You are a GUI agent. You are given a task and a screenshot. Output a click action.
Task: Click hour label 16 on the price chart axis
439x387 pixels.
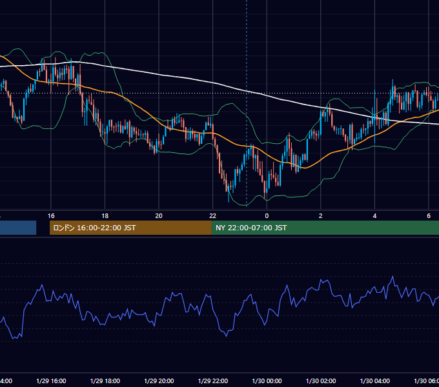tap(51, 216)
